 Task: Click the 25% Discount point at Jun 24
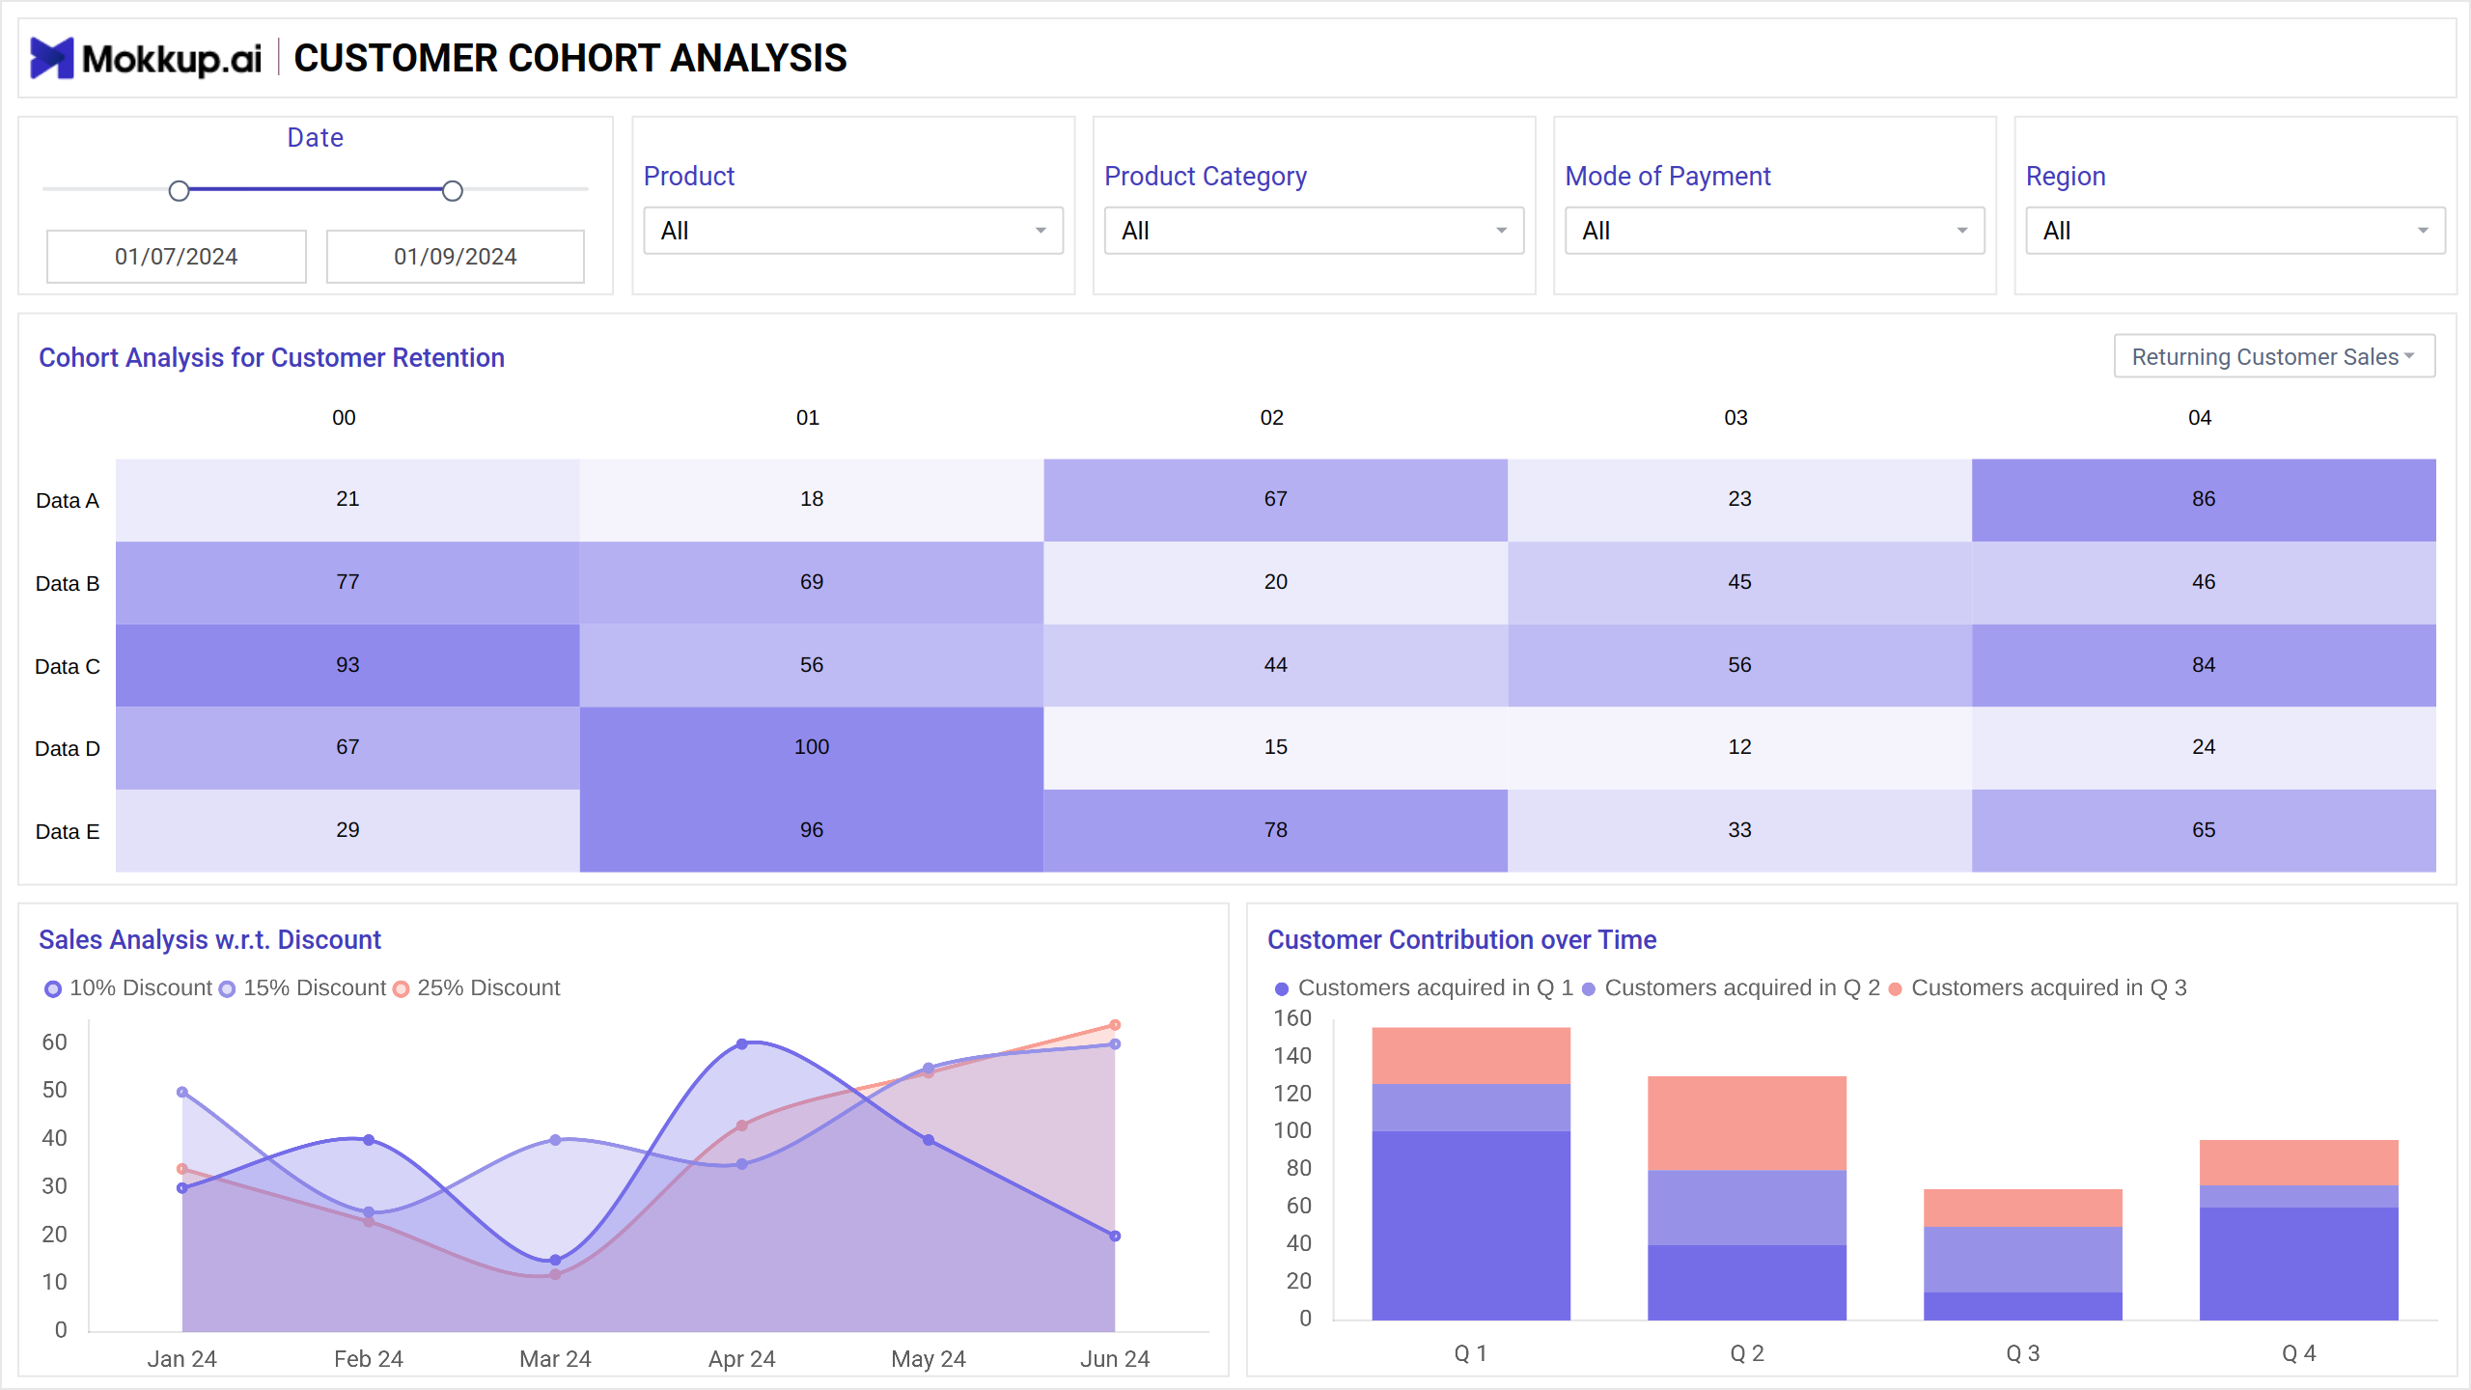[x=1115, y=1025]
